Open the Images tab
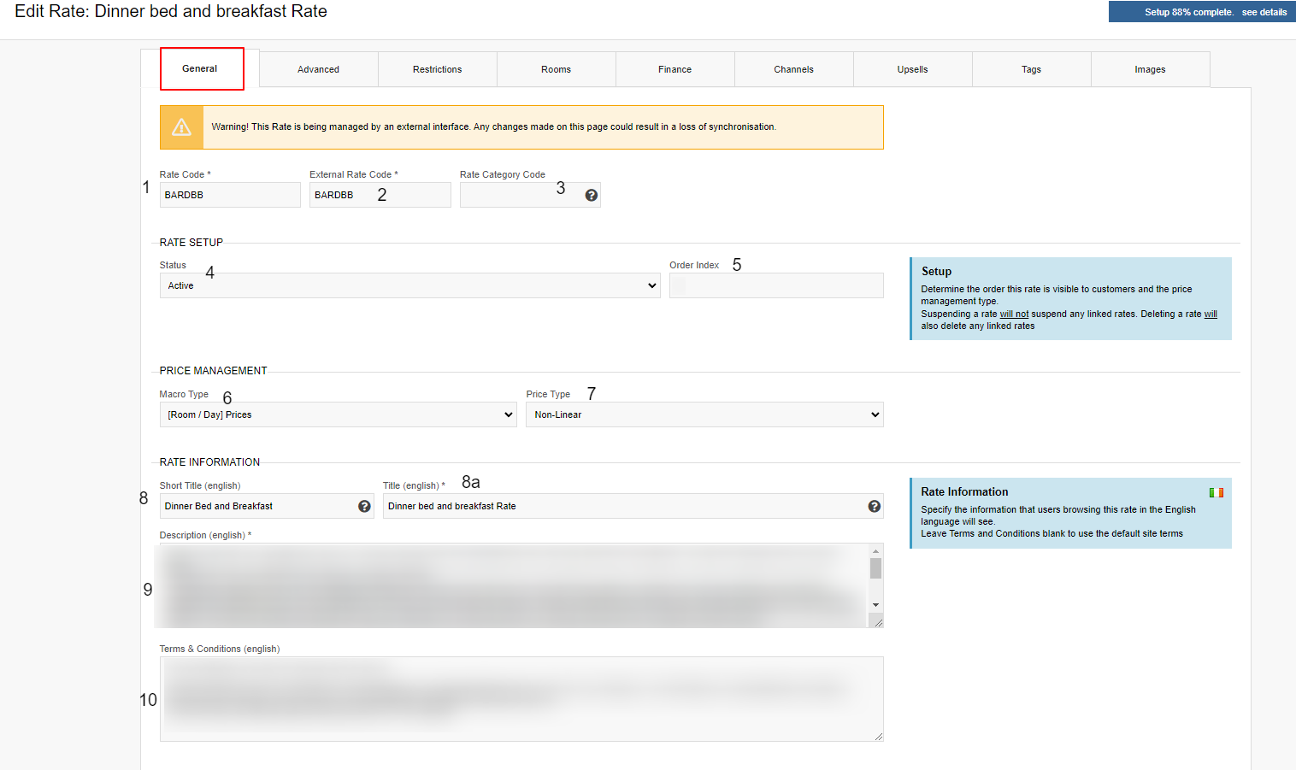This screenshot has height=770, width=1296. [1150, 69]
